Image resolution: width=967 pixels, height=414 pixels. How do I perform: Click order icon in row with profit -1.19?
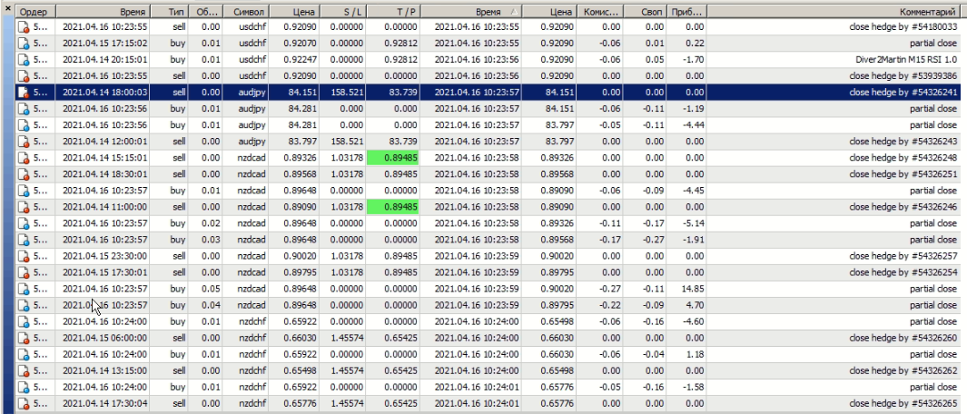(x=24, y=109)
